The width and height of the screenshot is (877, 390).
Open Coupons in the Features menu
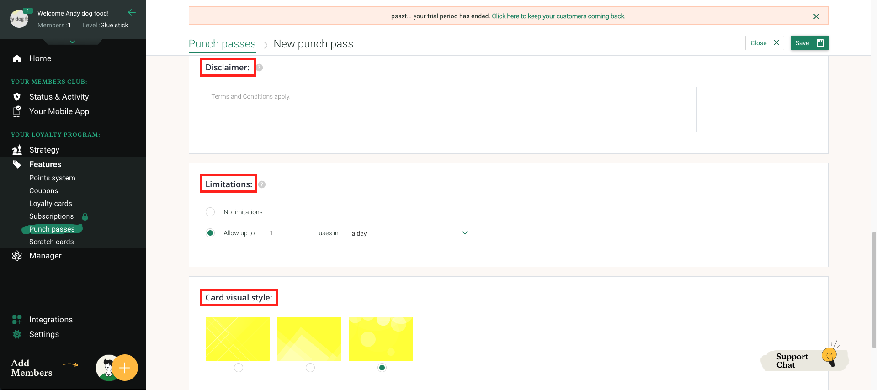click(x=43, y=190)
